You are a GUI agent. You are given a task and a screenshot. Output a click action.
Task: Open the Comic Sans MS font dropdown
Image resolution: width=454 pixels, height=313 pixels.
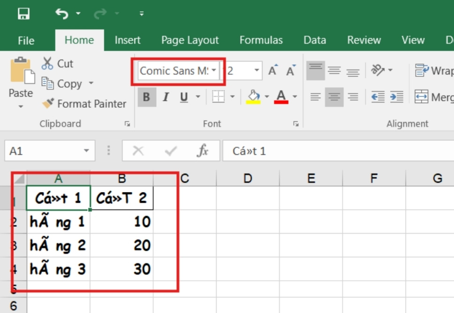pyautogui.click(x=214, y=71)
